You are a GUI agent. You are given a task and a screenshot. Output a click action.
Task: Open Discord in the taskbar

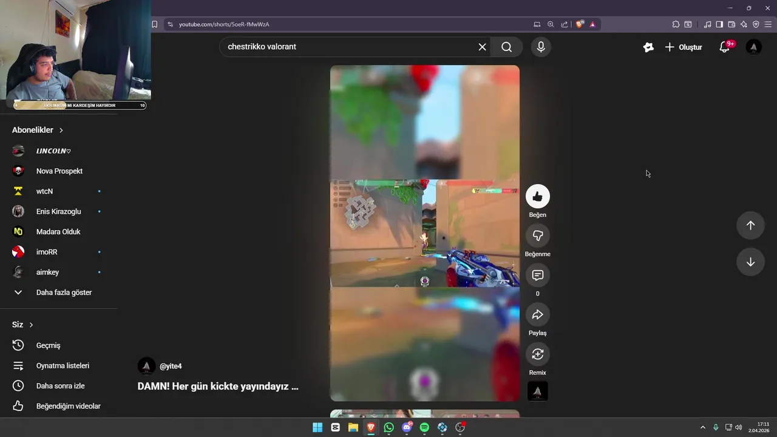point(407,427)
